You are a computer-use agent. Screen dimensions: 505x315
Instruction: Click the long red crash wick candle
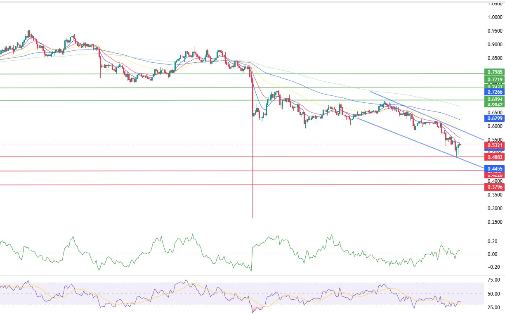(252, 186)
